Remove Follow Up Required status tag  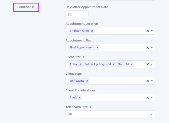click(114, 64)
